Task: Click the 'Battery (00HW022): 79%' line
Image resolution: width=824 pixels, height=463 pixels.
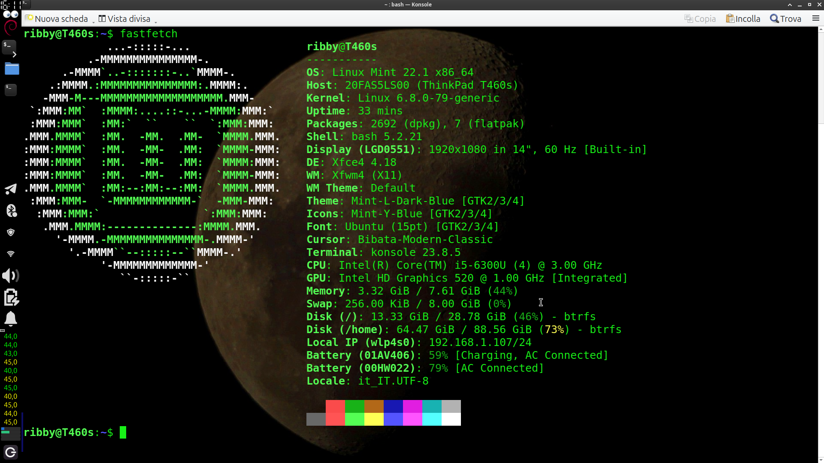Action: [425, 368]
